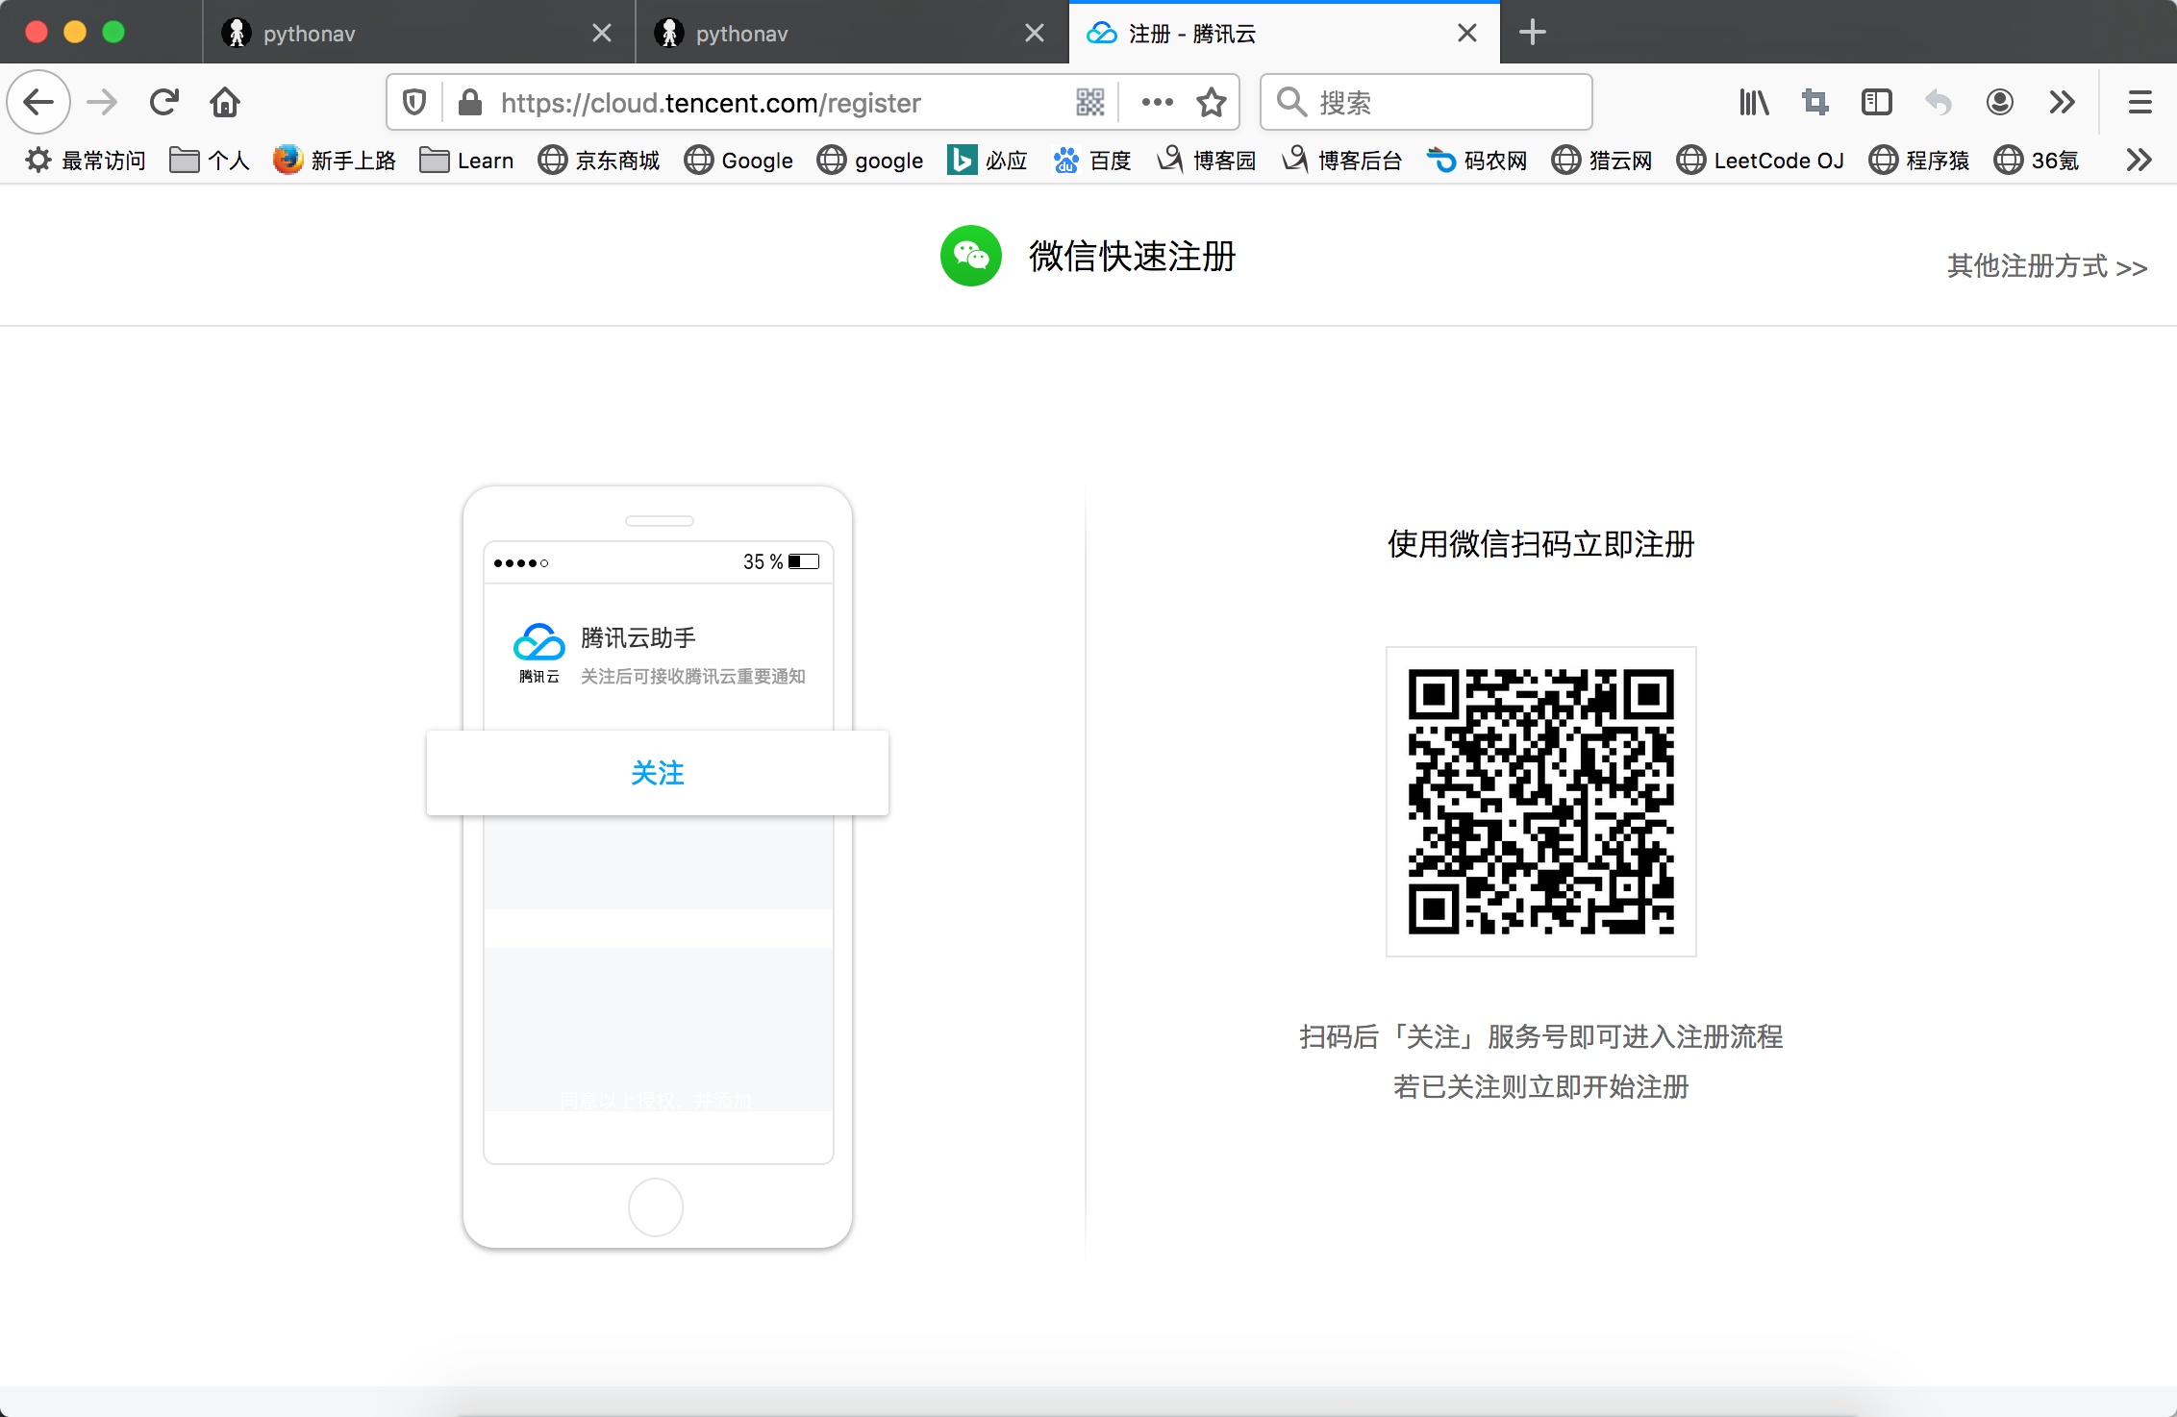Click the WeChat registration QR code

click(1541, 802)
